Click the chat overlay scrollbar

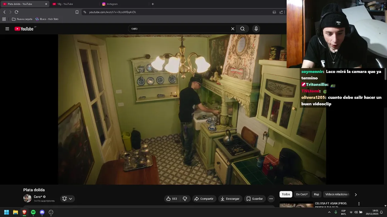(x=385, y=74)
